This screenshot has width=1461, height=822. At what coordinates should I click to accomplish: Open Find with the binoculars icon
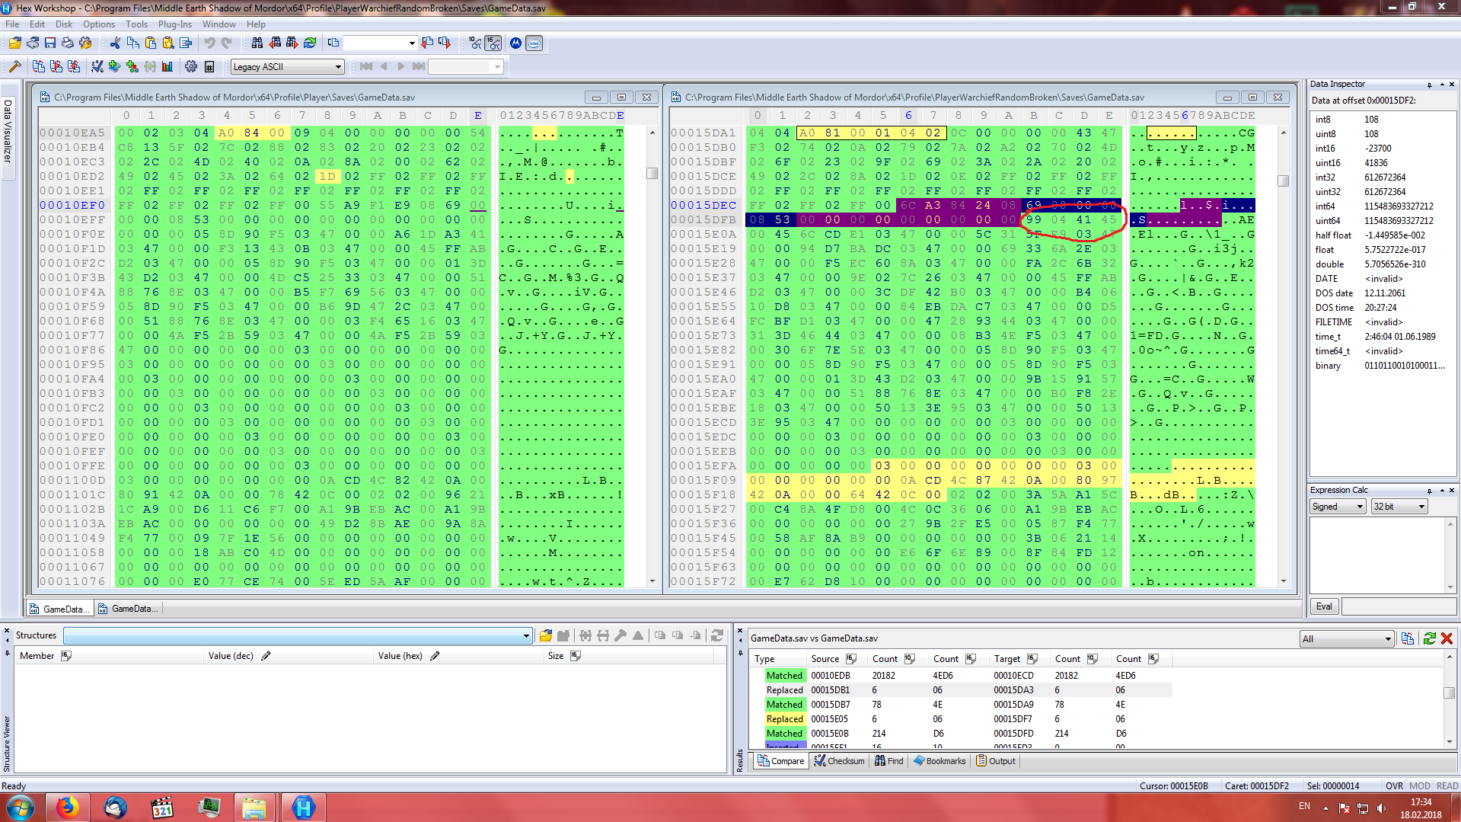pos(257,43)
